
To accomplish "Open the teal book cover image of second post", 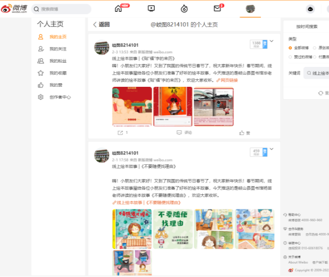I will click(132, 229).
